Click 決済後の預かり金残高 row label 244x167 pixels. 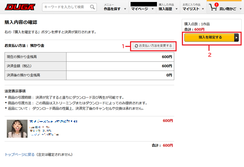23,75
